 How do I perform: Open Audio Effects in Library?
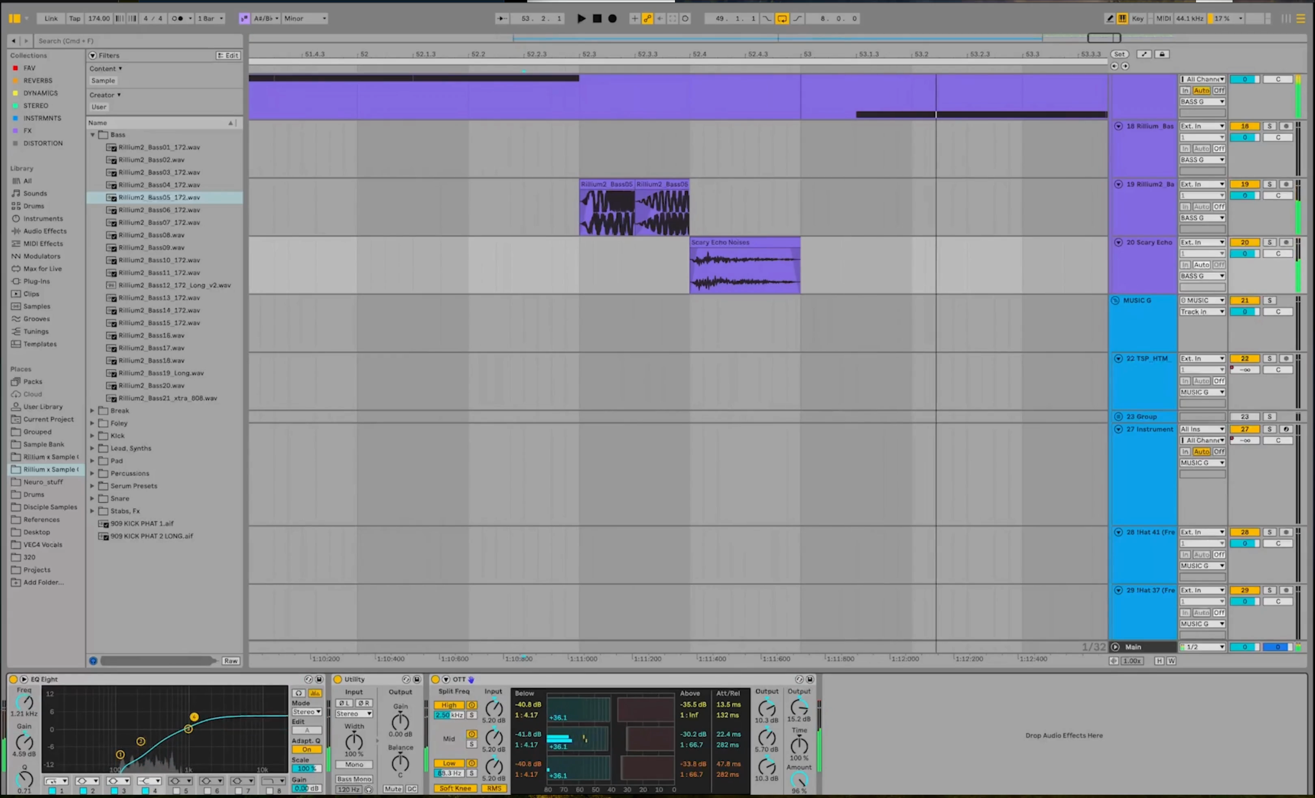coord(45,231)
